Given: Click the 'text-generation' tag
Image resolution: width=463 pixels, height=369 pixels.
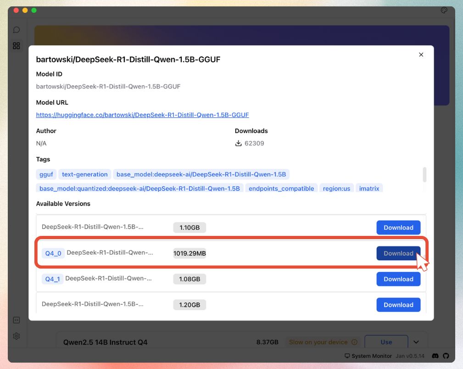Looking at the screenshot, I should (x=84, y=174).
